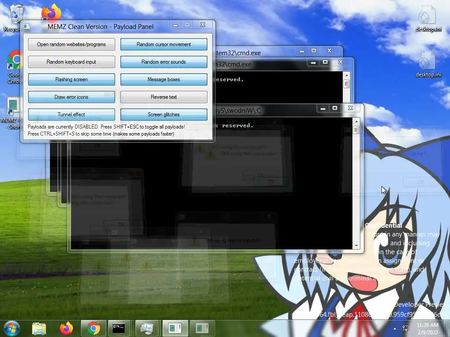Switch to the cmd.exe taskbar button

click(119, 328)
